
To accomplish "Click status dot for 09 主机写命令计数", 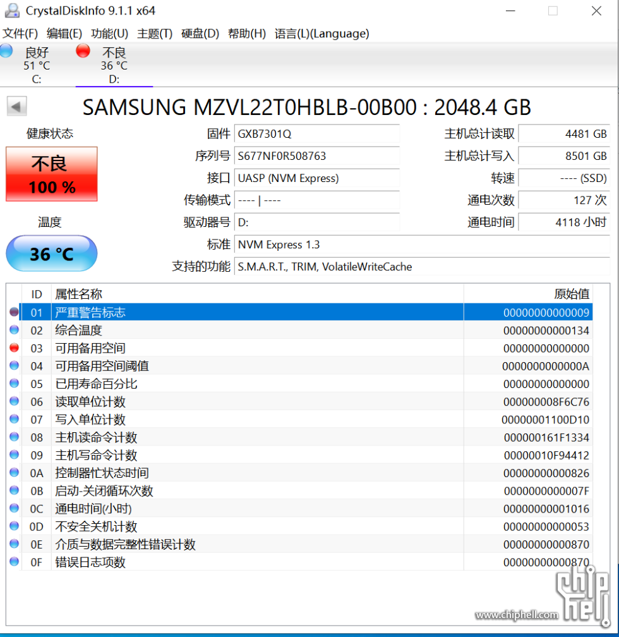I will pyautogui.click(x=15, y=454).
